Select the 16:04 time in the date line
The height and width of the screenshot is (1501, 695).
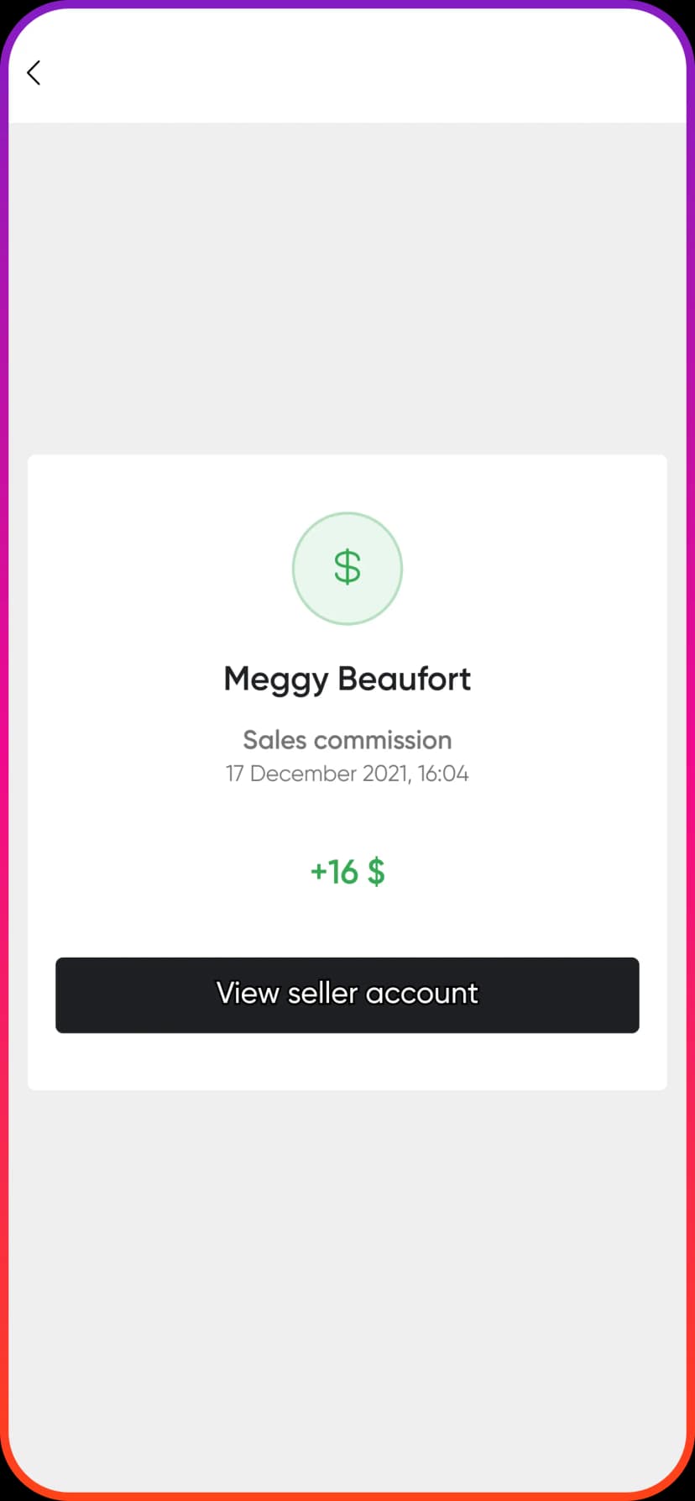(x=443, y=774)
